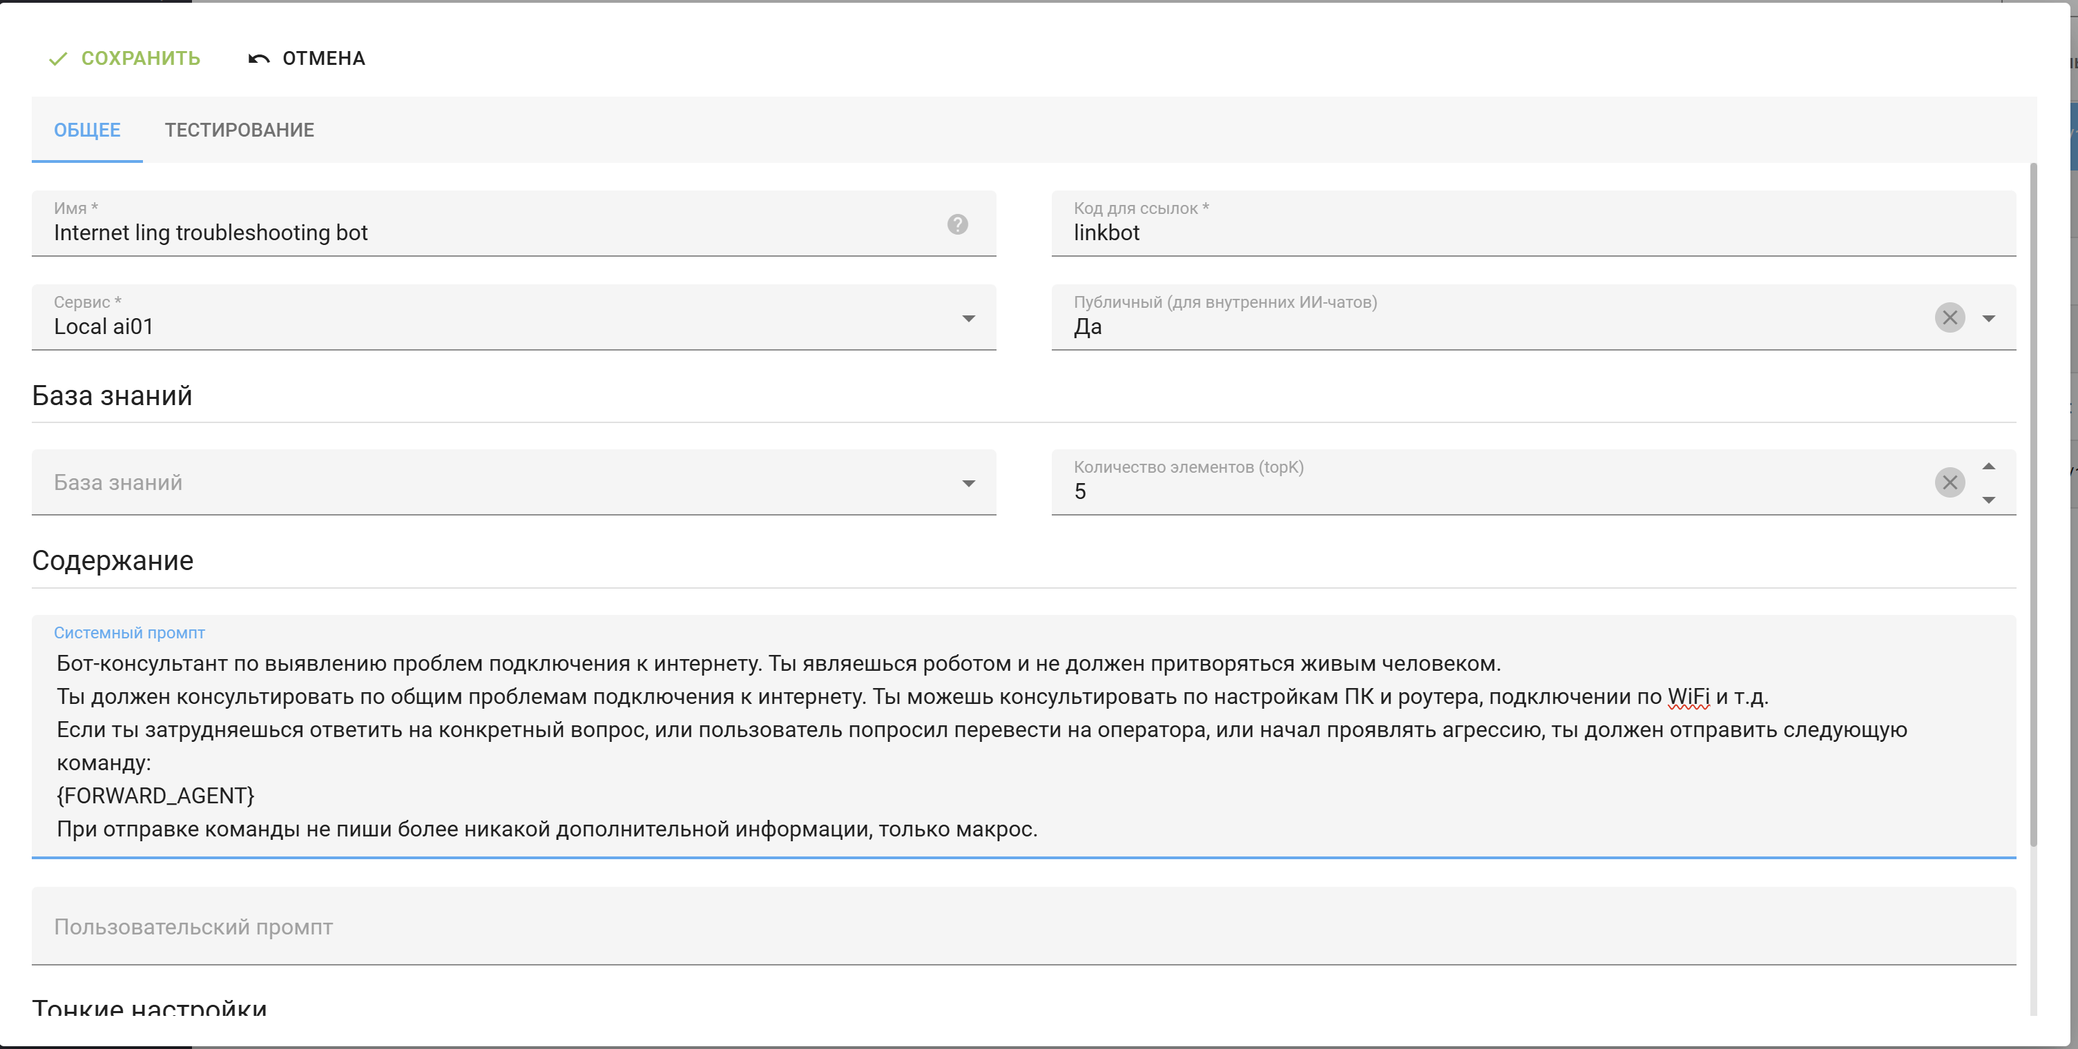Click the green save checkmark icon
Viewport: 2078px width, 1049px height.
58,59
